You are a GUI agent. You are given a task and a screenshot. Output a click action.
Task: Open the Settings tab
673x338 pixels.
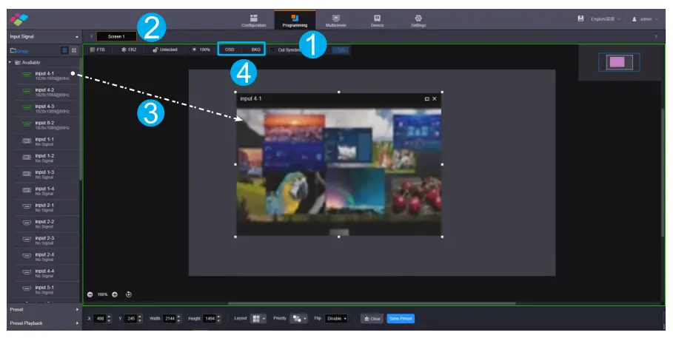pyautogui.click(x=418, y=21)
